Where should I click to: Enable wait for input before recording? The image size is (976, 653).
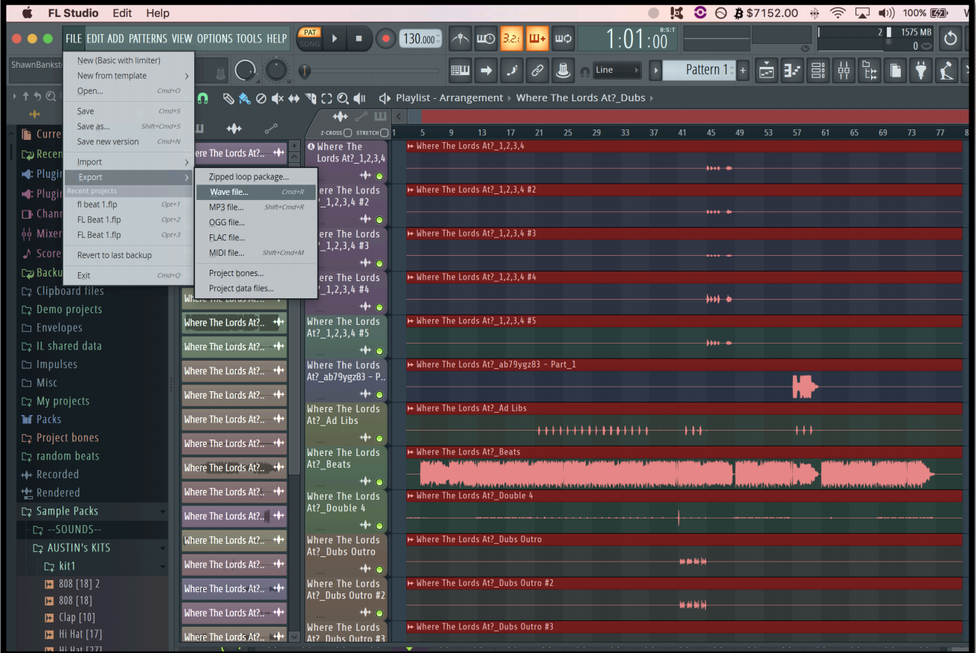pos(486,39)
